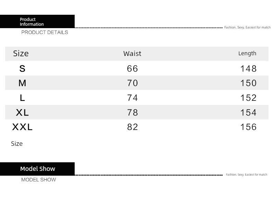Select the L size row label

click(x=22, y=98)
